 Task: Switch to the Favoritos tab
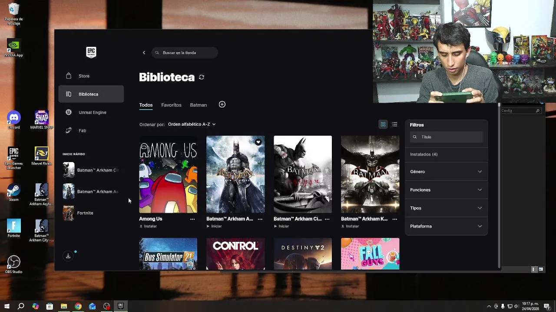[171, 105]
